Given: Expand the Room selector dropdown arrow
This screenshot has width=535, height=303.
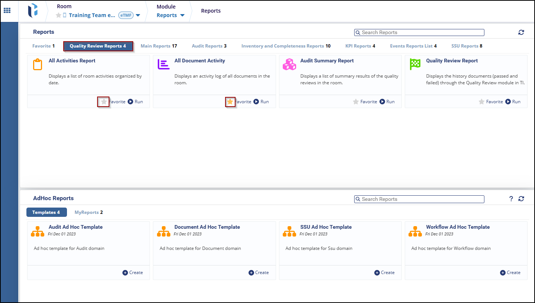Looking at the screenshot, I should pos(138,16).
